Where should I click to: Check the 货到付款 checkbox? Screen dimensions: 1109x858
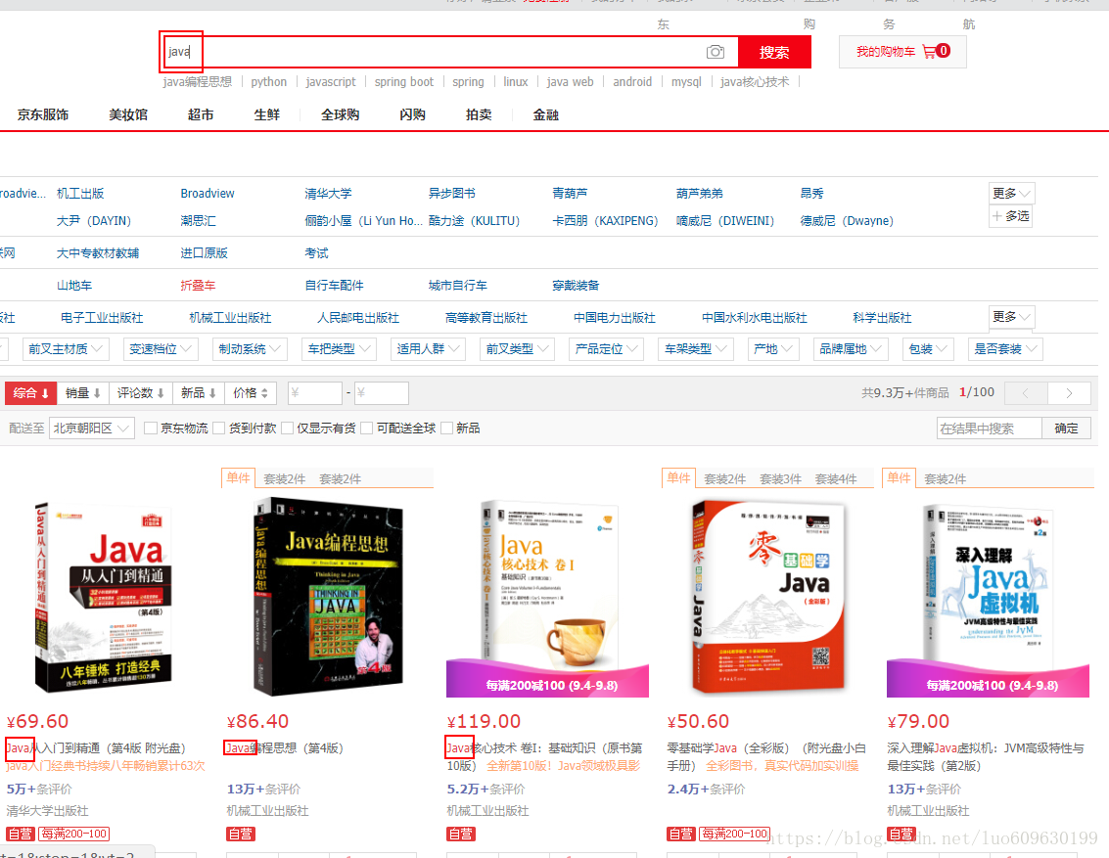coord(218,429)
